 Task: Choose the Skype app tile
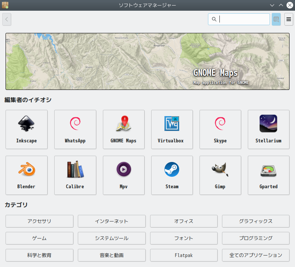click(220, 129)
